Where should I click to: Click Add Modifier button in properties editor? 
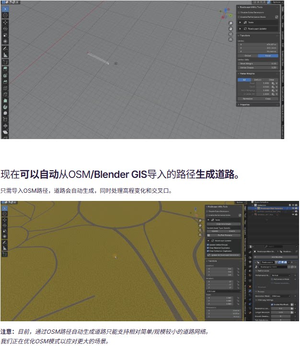click(277, 257)
